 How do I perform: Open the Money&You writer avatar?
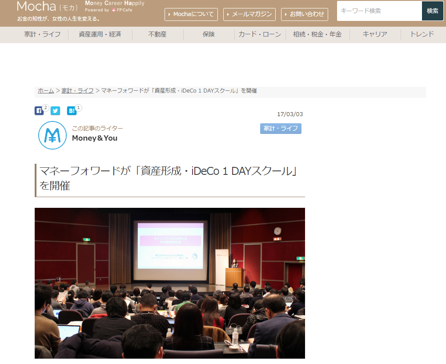[x=52, y=135]
